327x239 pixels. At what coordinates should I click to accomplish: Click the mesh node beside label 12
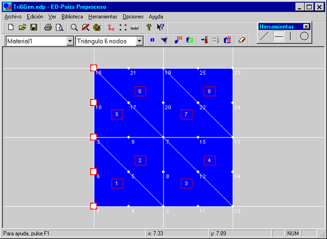pos(198,172)
